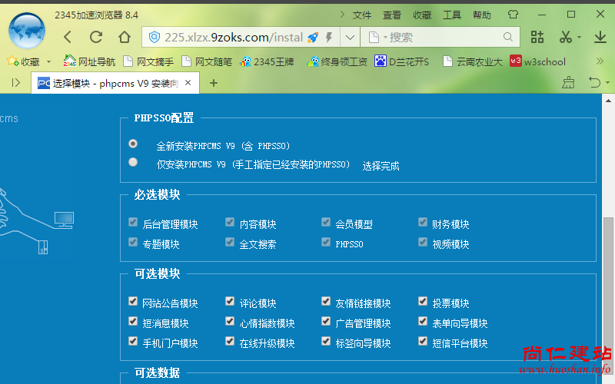Viewport: 615px width, 384px height.
Task: Click the search magnifier icon
Action: [x=507, y=37]
